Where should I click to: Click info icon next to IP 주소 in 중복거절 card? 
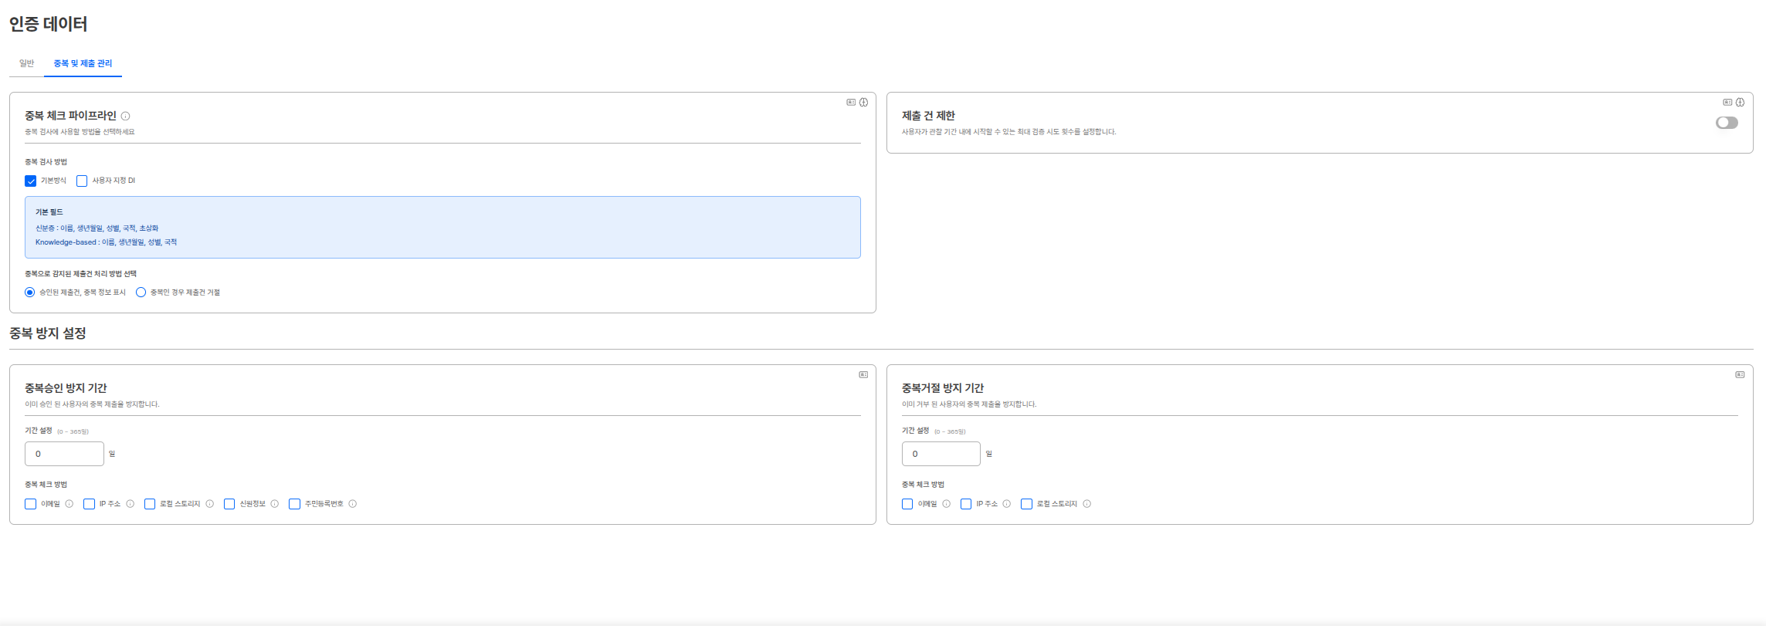pyautogui.click(x=1007, y=504)
